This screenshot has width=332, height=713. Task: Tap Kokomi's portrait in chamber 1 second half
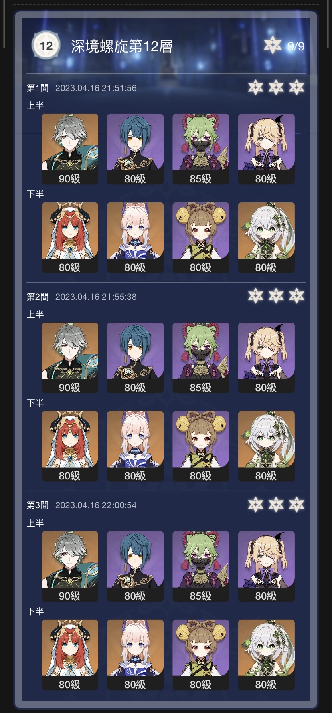coord(135,237)
